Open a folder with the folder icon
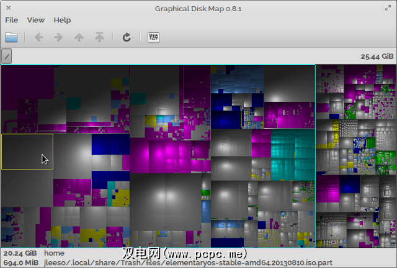The height and width of the screenshot is (268, 397). [x=11, y=37]
